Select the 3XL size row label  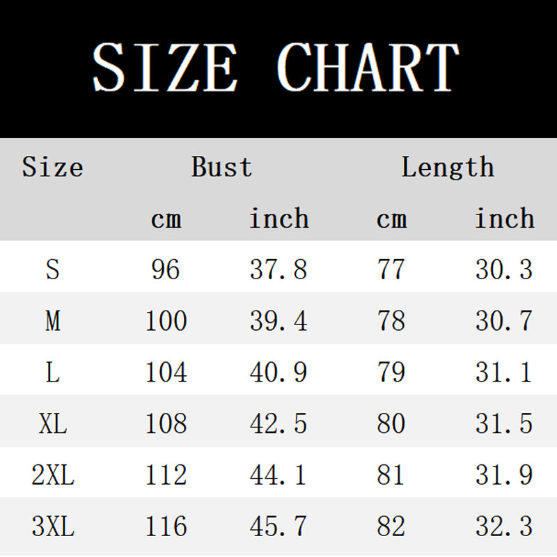[52, 526]
